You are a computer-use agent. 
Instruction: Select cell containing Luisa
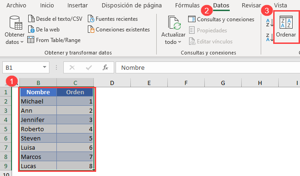click(38, 147)
